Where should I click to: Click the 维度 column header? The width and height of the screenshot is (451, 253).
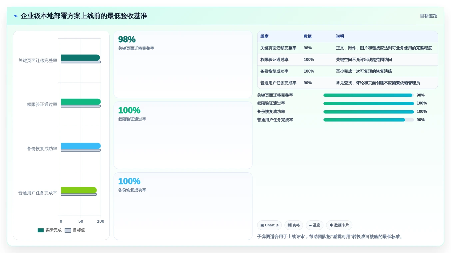pyautogui.click(x=264, y=37)
